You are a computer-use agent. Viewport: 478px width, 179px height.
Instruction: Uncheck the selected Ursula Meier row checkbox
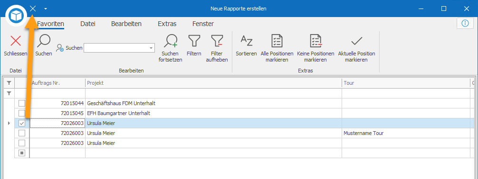point(22,124)
